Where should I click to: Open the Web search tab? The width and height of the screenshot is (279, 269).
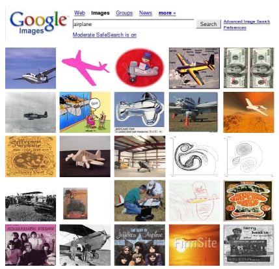click(x=79, y=13)
